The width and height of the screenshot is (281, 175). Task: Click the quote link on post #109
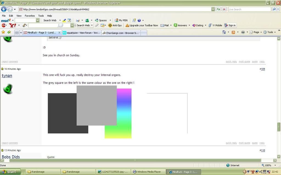(255, 143)
